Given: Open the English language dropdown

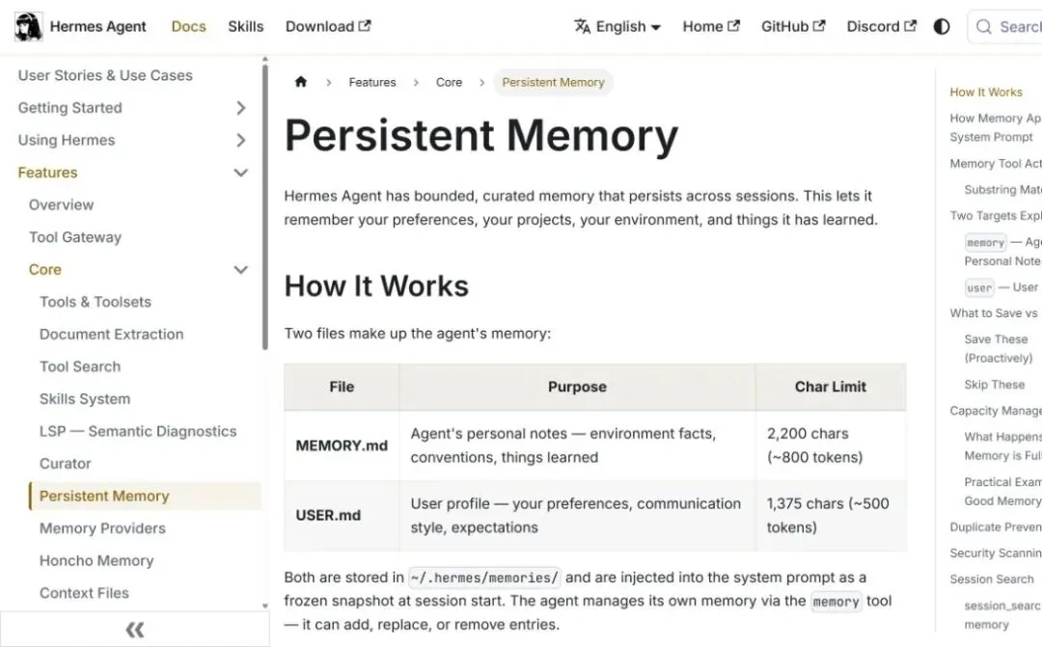Looking at the screenshot, I should tap(618, 27).
